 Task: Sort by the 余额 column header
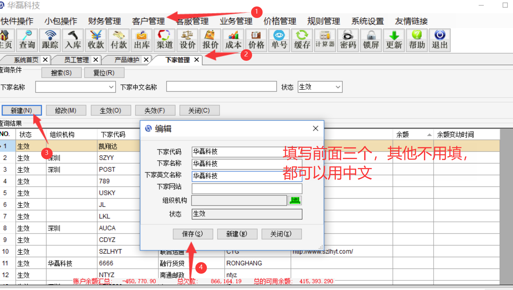click(x=413, y=135)
